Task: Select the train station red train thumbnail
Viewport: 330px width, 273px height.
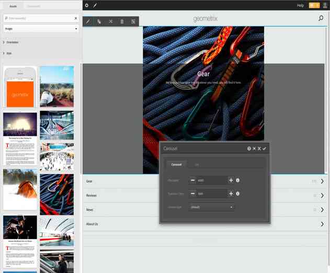Action: coord(57,232)
